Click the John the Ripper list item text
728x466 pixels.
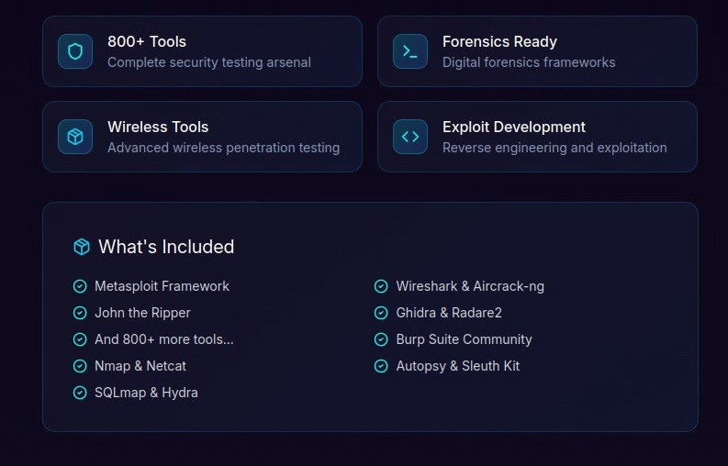(x=142, y=313)
